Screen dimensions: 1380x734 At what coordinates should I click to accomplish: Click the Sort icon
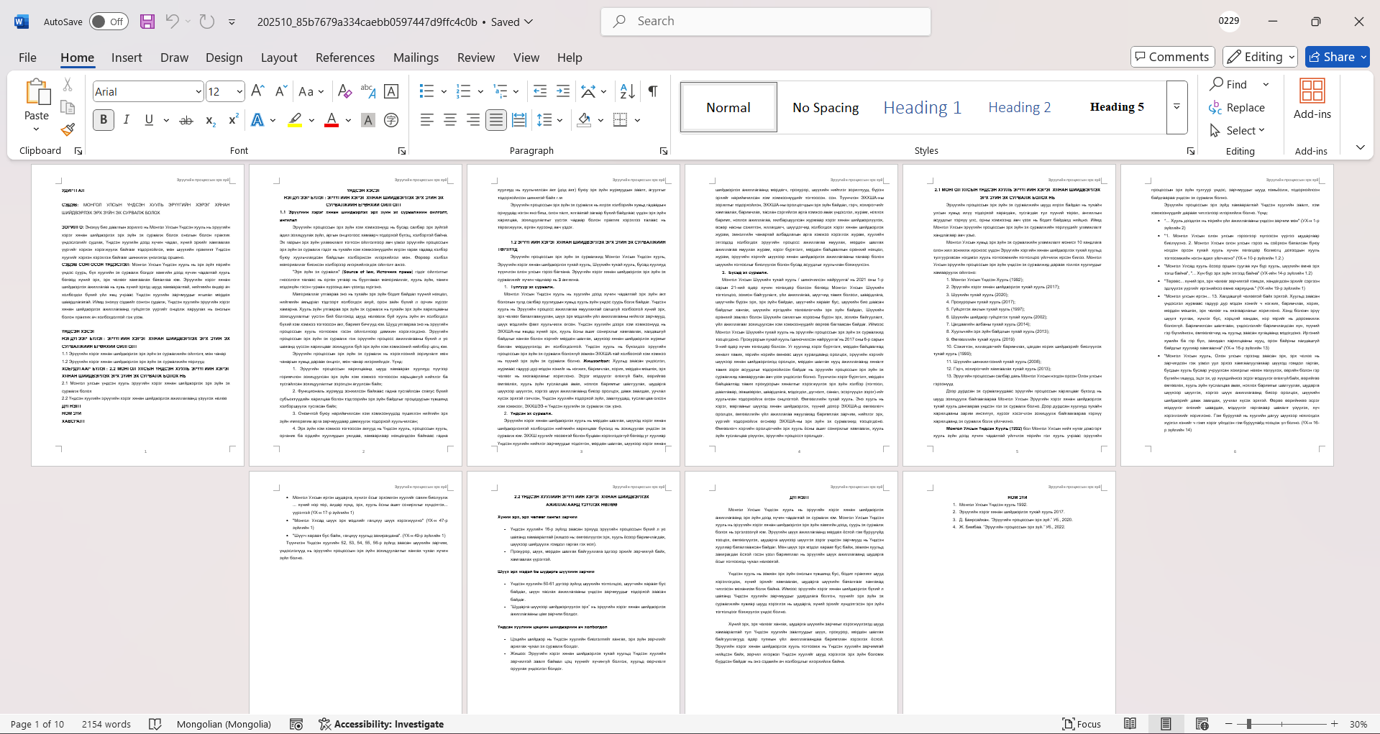pos(627,91)
